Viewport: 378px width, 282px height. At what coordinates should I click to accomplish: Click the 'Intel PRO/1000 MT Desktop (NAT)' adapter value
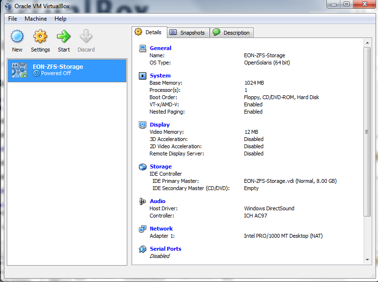coord(283,236)
